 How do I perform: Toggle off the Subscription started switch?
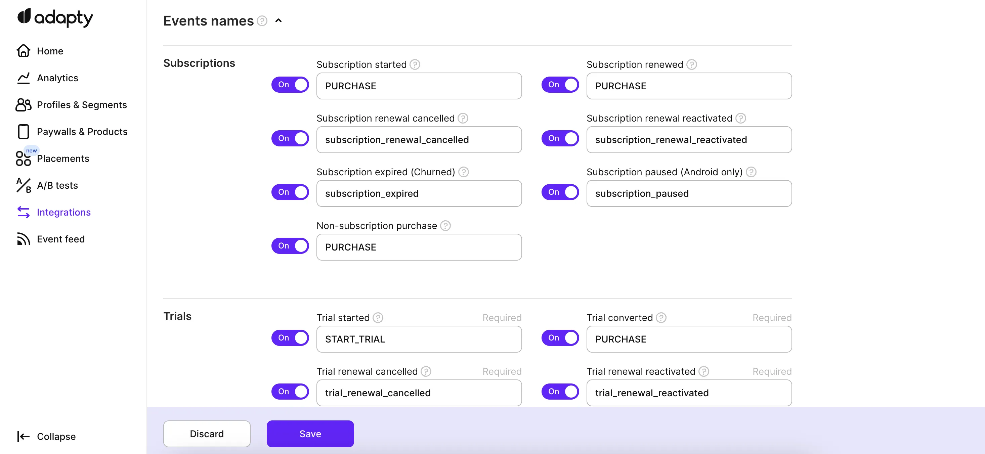coord(290,85)
